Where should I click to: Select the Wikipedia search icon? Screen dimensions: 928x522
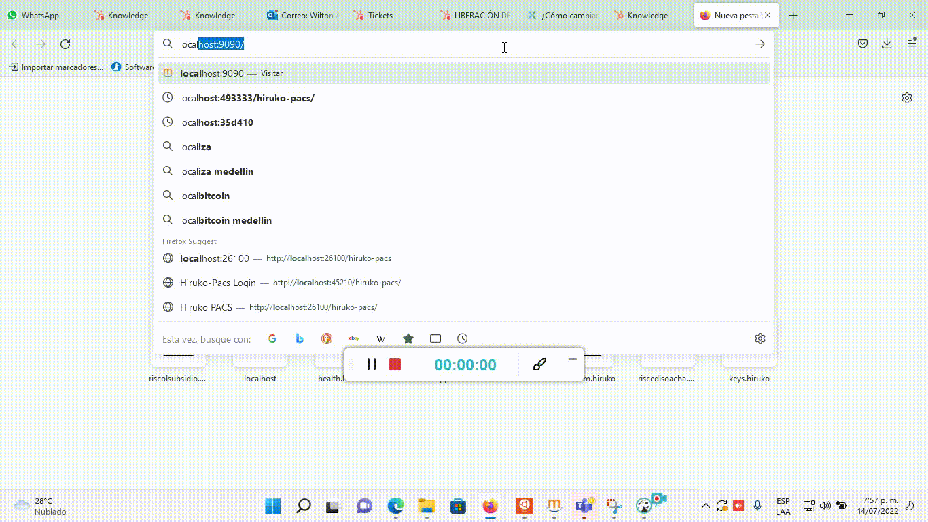click(x=381, y=338)
